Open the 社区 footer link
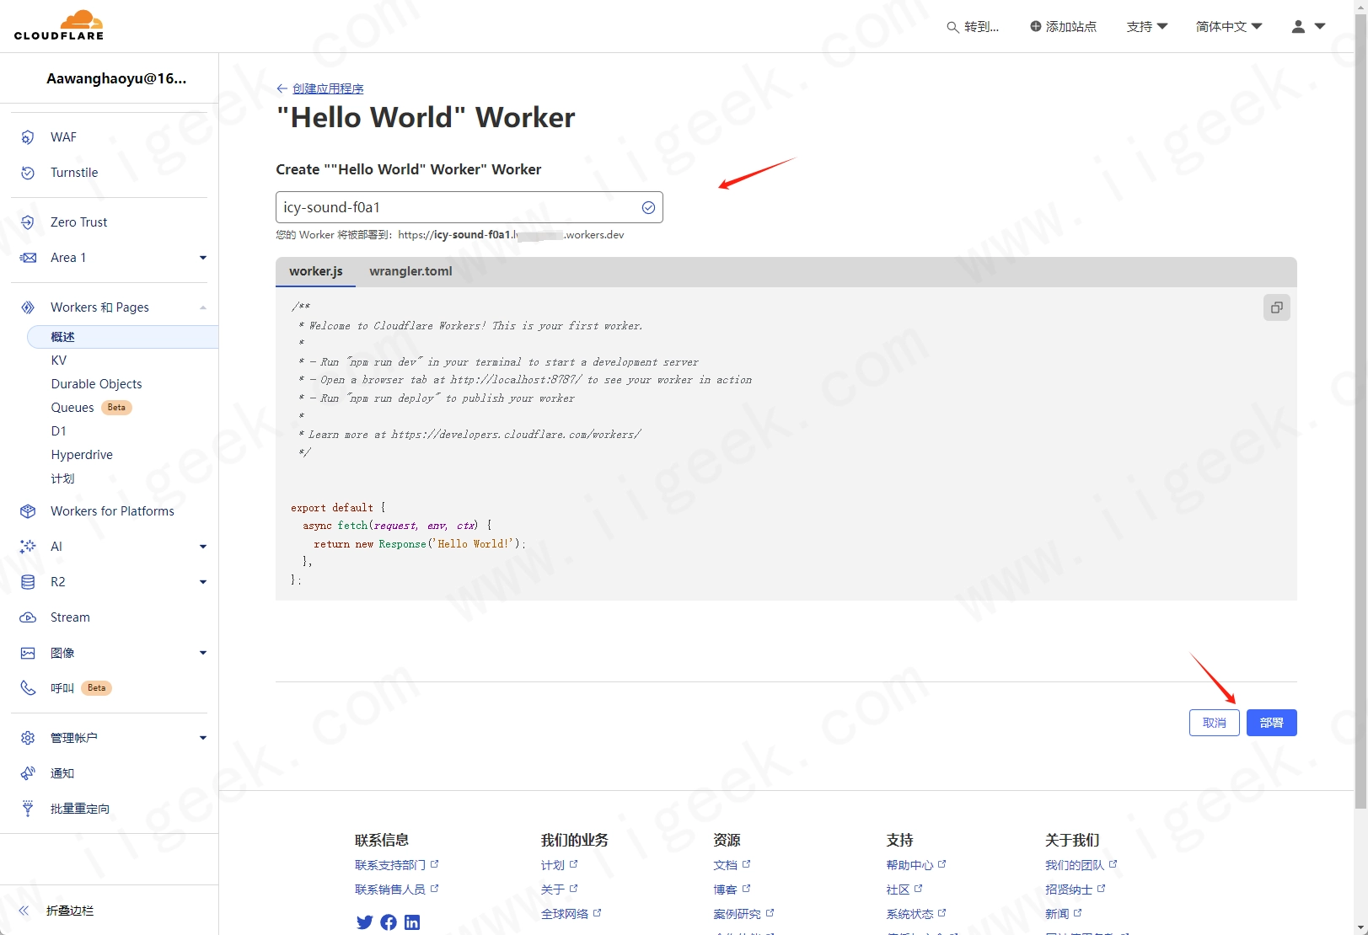This screenshot has width=1368, height=935. 904,890
